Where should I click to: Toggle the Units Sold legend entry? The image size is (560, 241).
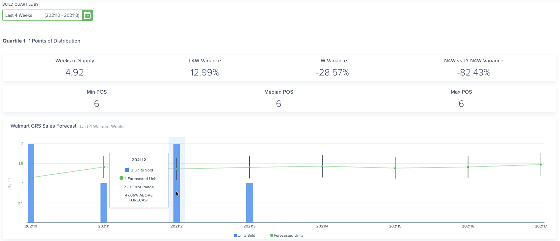coord(245,235)
